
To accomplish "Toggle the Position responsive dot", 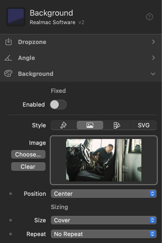I will click(x=11, y=194).
